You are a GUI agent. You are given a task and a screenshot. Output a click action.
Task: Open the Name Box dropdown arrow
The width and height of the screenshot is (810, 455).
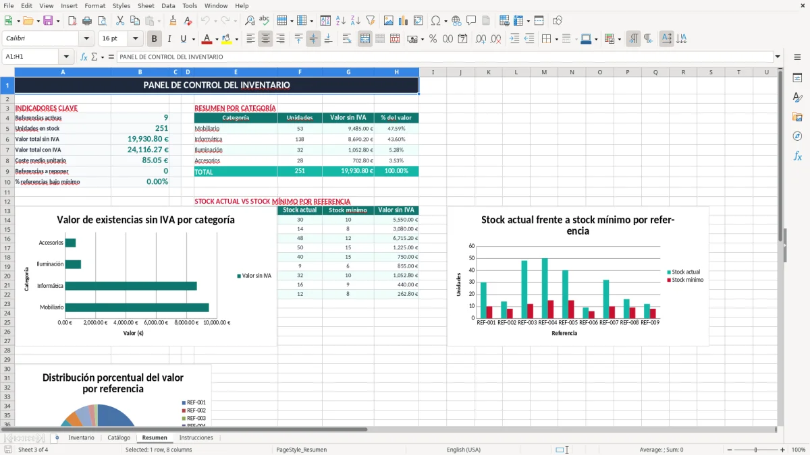click(x=66, y=57)
